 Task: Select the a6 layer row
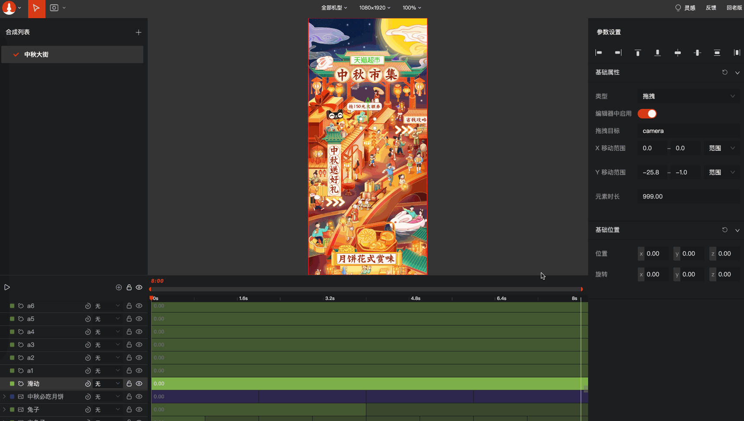coord(74,306)
